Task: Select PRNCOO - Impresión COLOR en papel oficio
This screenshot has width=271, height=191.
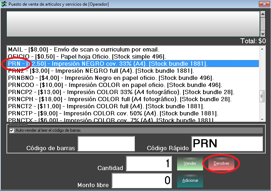Action: [133, 85]
